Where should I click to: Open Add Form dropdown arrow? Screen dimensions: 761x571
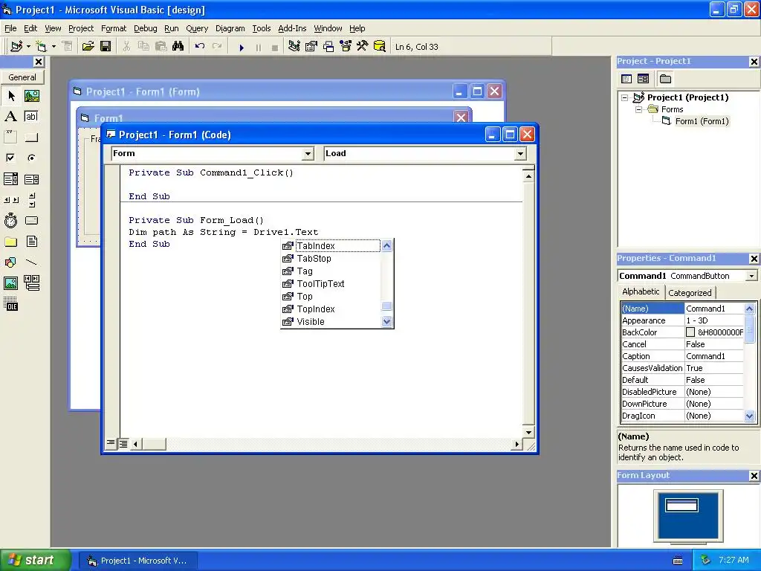point(54,47)
